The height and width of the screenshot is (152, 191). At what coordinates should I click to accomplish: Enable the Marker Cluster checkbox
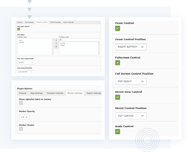point(21,129)
